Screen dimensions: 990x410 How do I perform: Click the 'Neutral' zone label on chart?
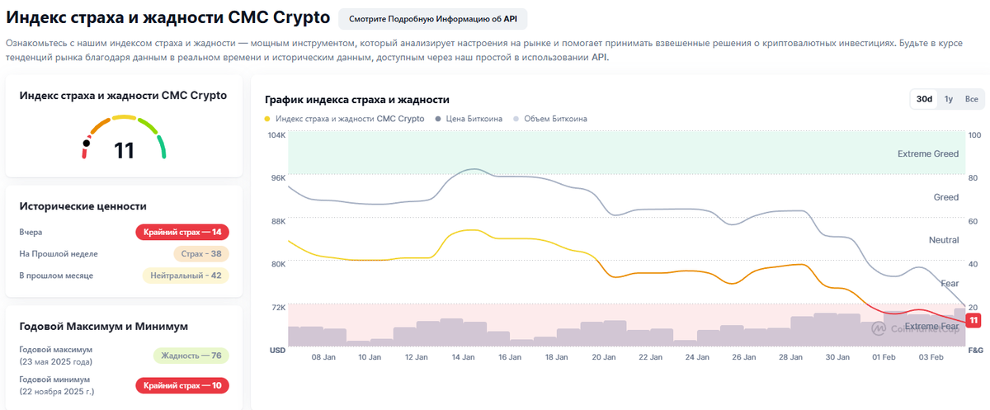coord(944,240)
